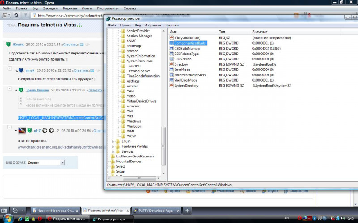Click the topic tree icon beside the title
The image size is (358, 223).
[x=80, y=25]
